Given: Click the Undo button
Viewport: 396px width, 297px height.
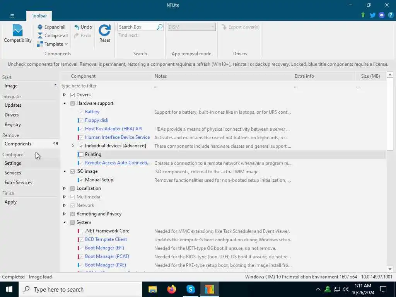Looking at the screenshot, I should [x=83, y=27].
